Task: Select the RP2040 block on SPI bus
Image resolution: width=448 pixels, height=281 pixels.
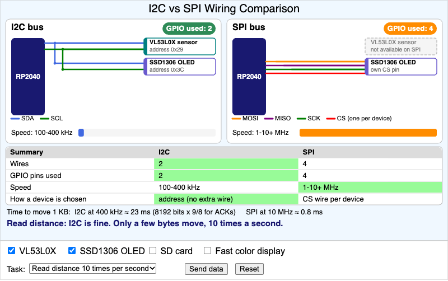Action: (249, 77)
